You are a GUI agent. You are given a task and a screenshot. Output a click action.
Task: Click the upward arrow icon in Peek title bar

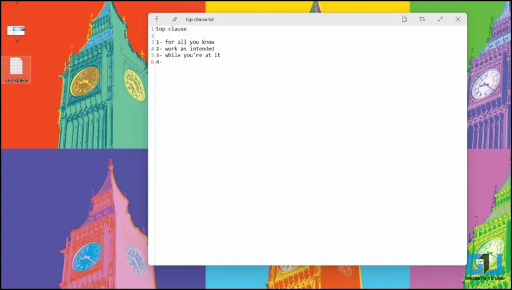[x=157, y=19]
